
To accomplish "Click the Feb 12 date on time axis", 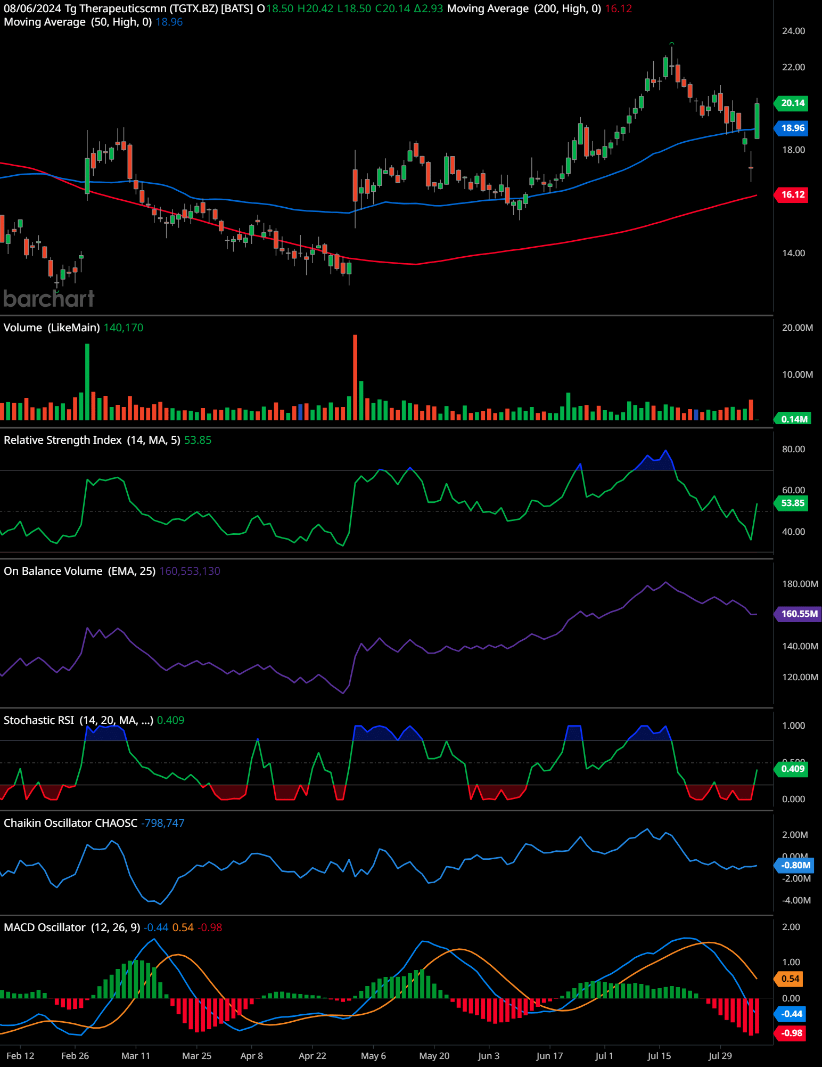I will coord(20,1056).
